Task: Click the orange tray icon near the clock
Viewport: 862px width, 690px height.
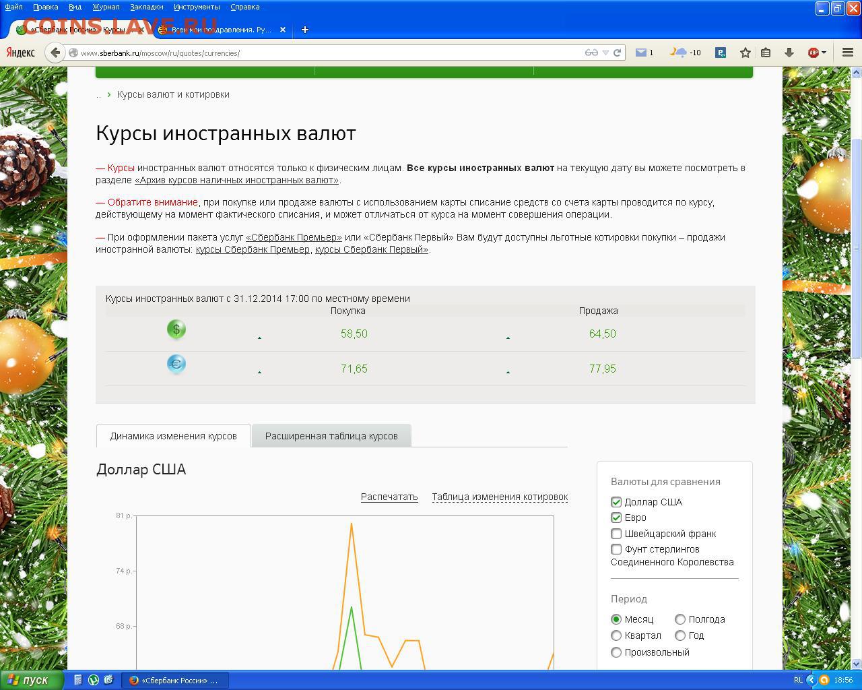Action: click(x=824, y=680)
